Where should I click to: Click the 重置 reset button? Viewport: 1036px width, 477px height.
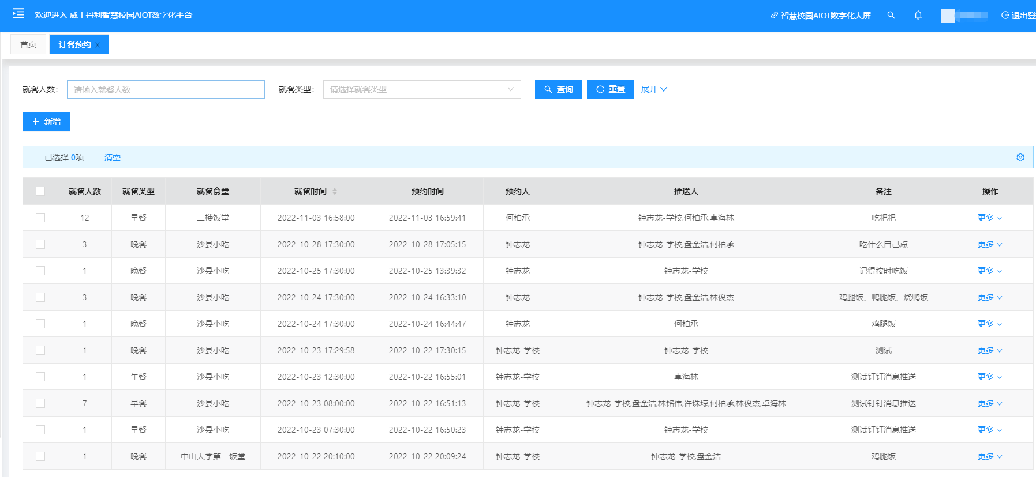point(611,89)
